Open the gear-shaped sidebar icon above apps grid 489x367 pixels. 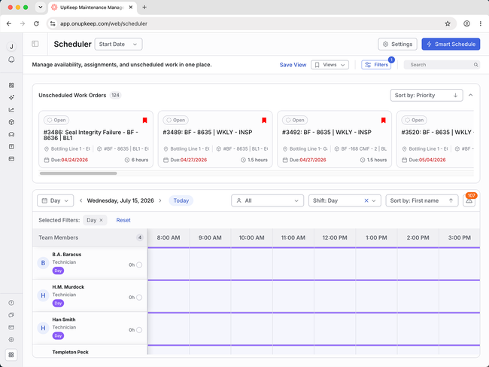click(x=11, y=340)
